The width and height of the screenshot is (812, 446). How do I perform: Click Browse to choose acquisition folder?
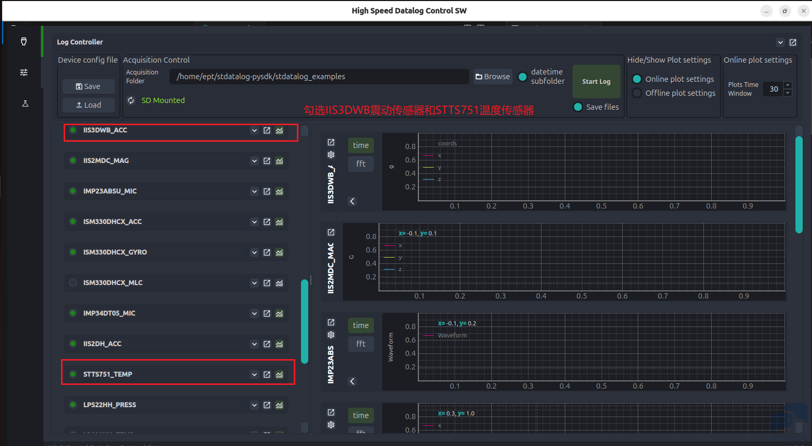493,77
